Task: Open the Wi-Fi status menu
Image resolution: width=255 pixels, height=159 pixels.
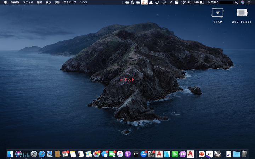Action: [x=183, y=2]
